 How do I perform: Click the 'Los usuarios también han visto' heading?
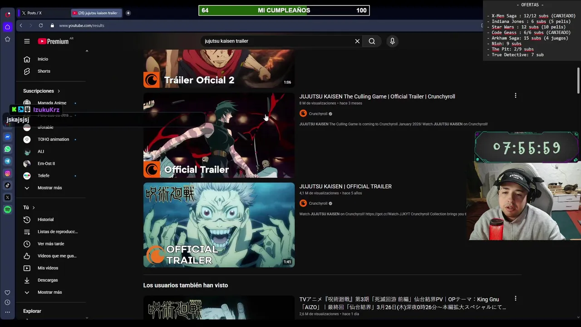pos(186,285)
